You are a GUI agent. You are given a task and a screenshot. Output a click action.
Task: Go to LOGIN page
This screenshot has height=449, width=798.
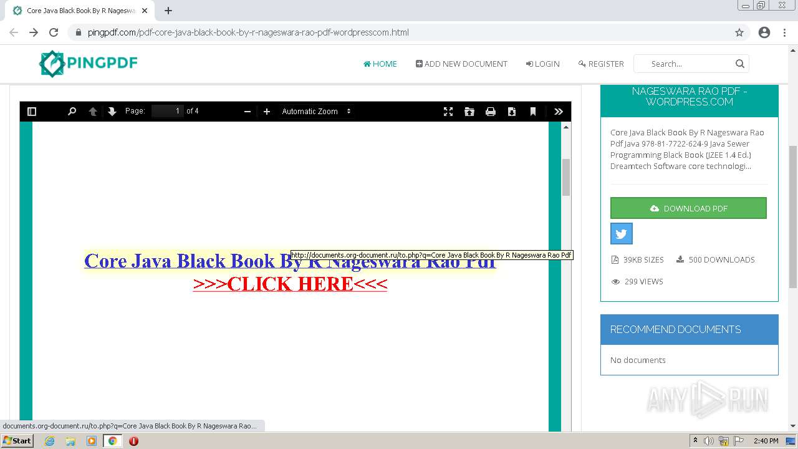542,64
